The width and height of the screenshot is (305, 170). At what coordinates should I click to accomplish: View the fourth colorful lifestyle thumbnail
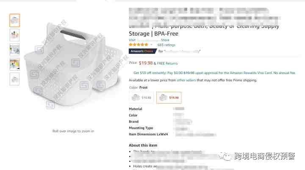click(x=14, y=64)
